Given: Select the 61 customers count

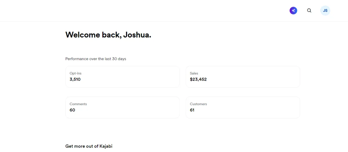Looking at the screenshot, I should (192, 110).
